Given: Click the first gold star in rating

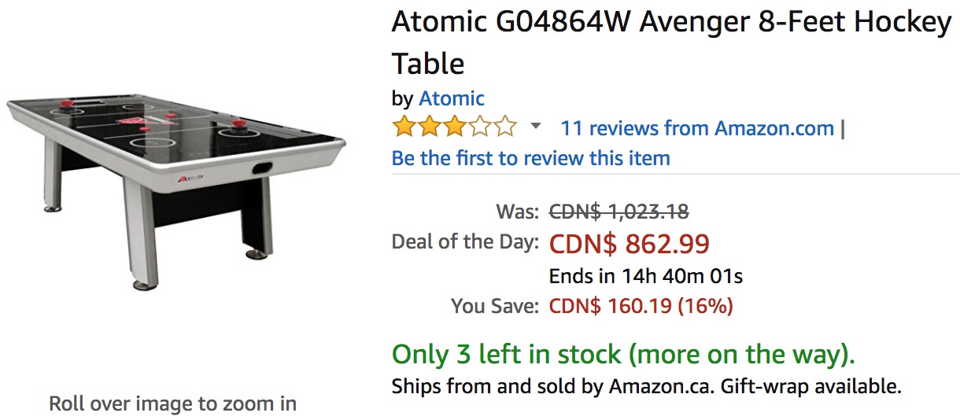Looking at the screenshot, I should pos(404,127).
